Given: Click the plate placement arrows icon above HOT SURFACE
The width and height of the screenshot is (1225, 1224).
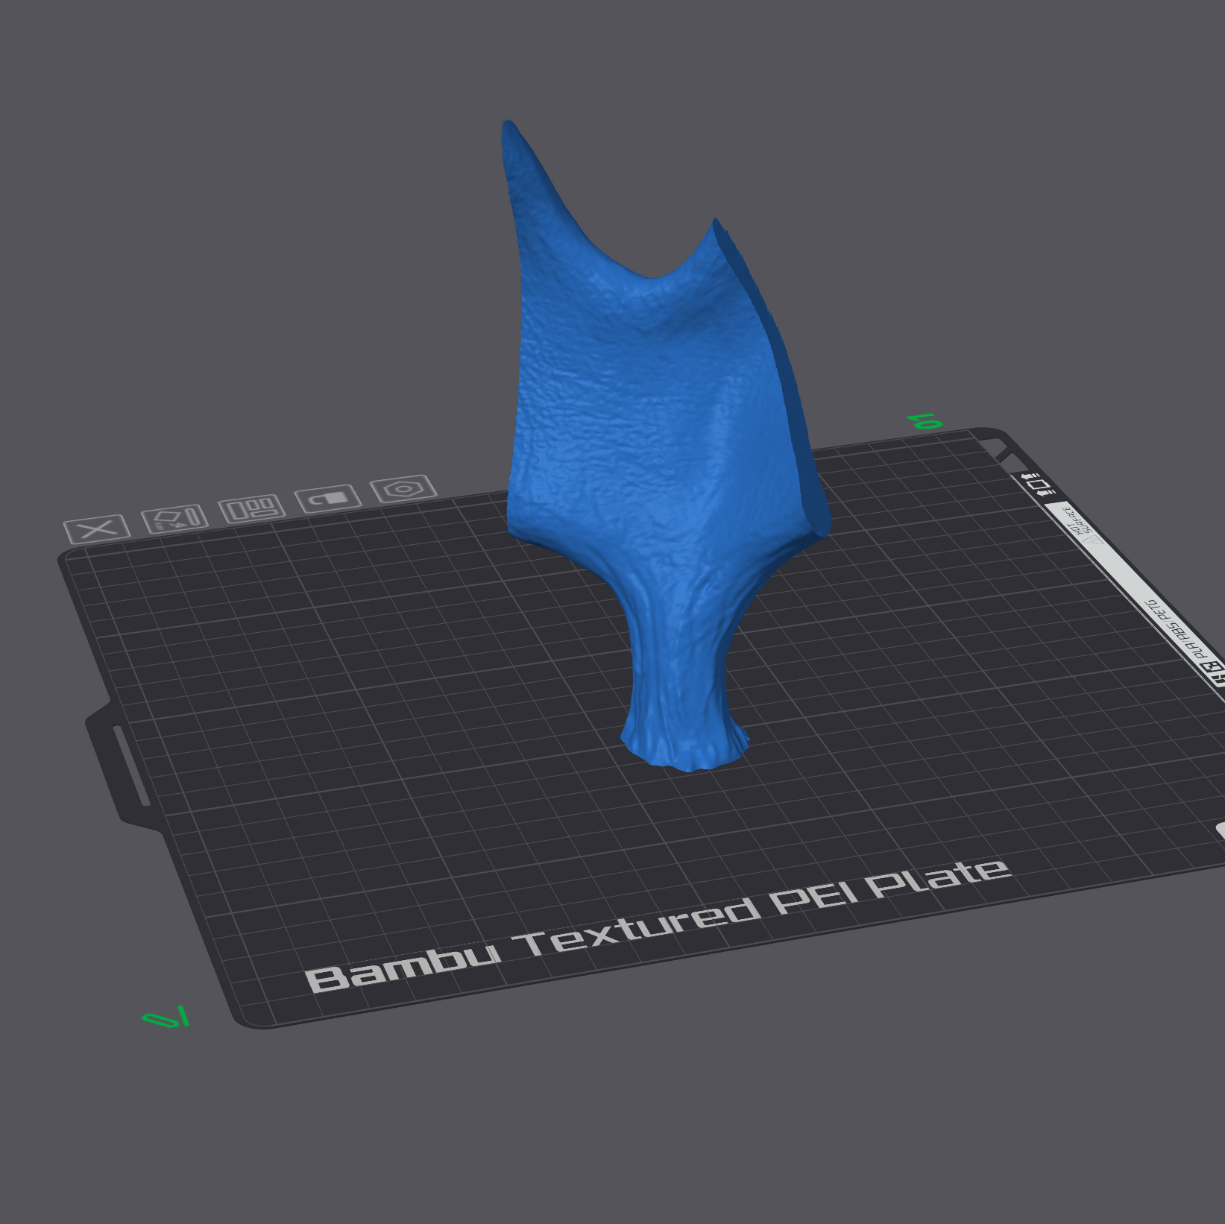Looking at the screenshot, I should tap(1038, 484).
